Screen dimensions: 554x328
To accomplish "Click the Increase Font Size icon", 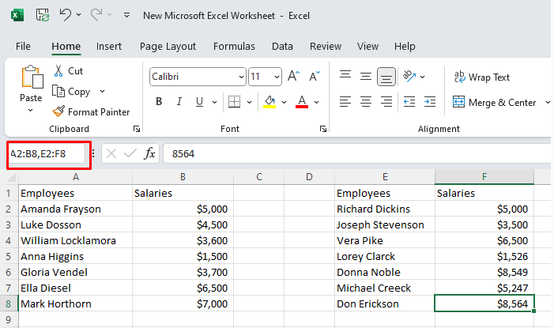I will point(293,77).
